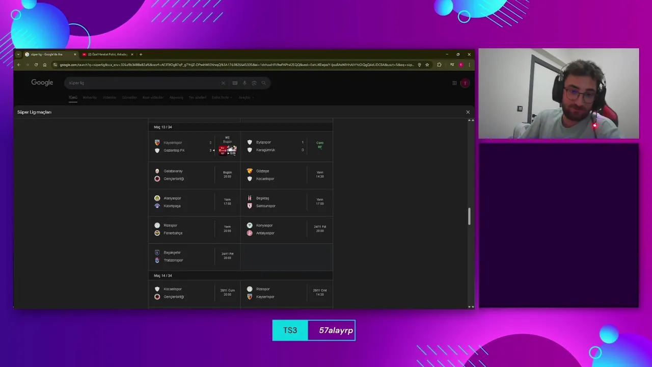The width and height of the screenshot is (652, 367).
Task: Open a new browser tab with the plus button
Action: pyautogui.click(x=141, y=55)
